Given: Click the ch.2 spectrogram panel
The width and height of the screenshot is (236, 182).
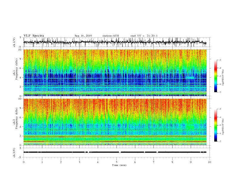Looking at the screenshot, I should [x=115, y=122].
